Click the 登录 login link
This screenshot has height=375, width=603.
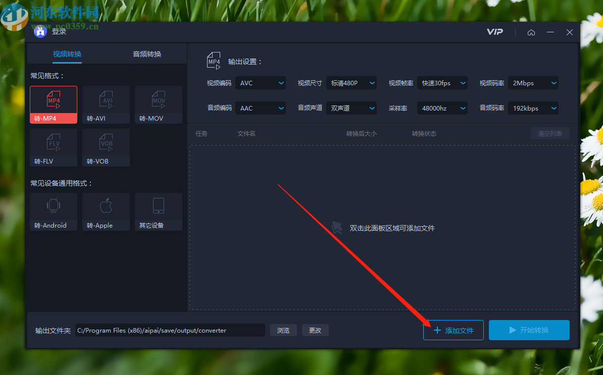[59, 31]
